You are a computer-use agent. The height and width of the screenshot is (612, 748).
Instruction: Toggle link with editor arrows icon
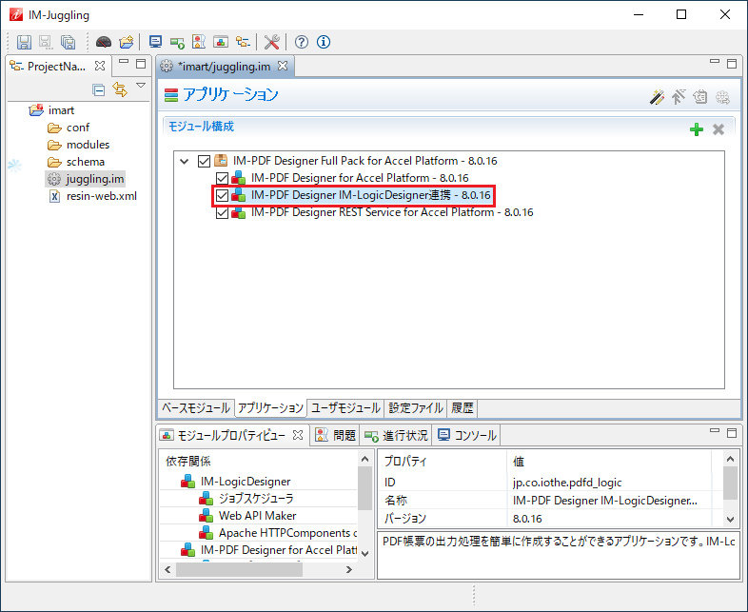120,89
